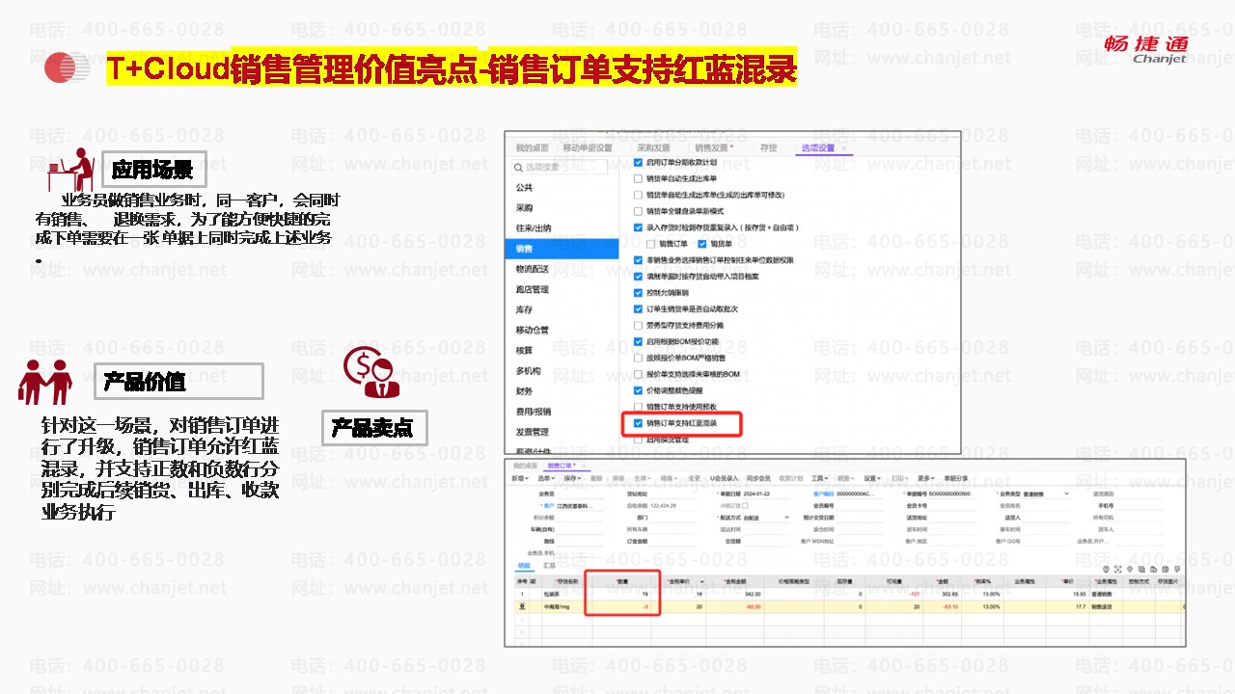Switch to the 存货 tab

click(x=768, y=147)
